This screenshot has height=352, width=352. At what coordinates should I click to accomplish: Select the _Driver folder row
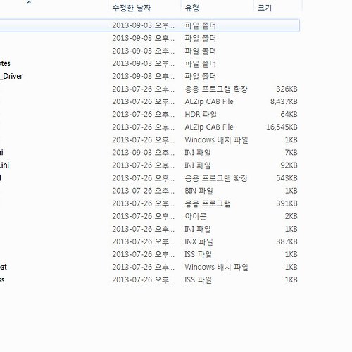[149, 76]
